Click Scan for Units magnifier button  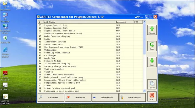click(51, 97)
